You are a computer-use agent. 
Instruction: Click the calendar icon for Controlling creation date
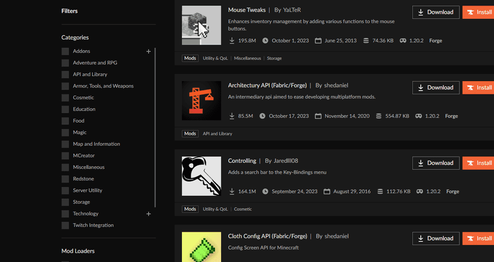click(327, 192)
